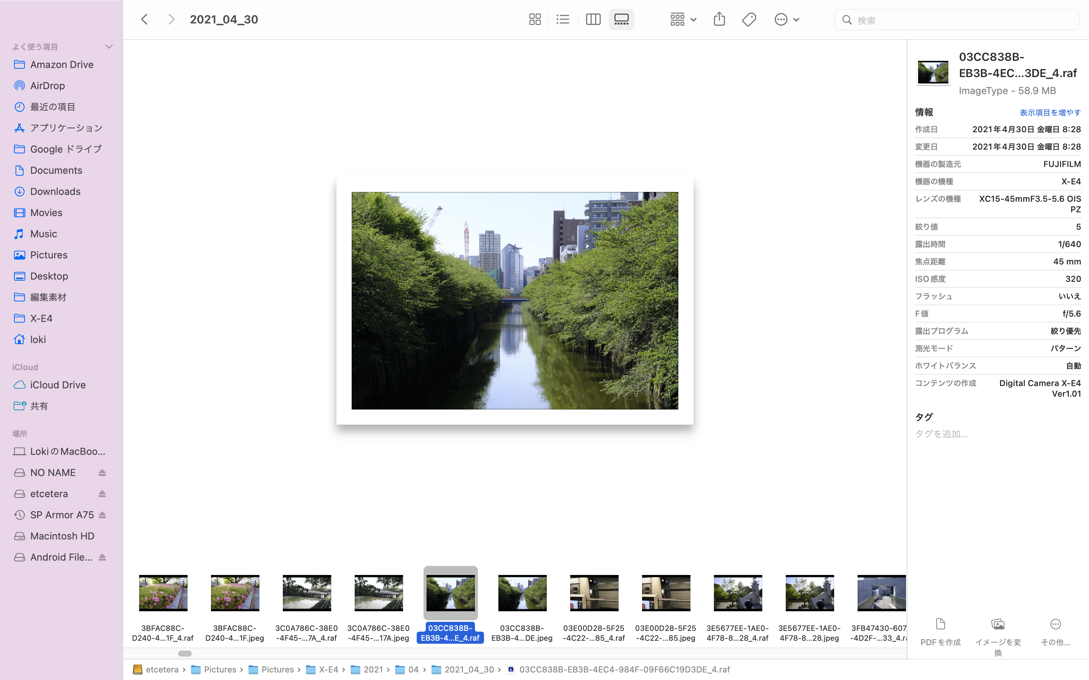The image size is (1089, 680).
Task: Switch to column view
Action: tap(593, 19)
